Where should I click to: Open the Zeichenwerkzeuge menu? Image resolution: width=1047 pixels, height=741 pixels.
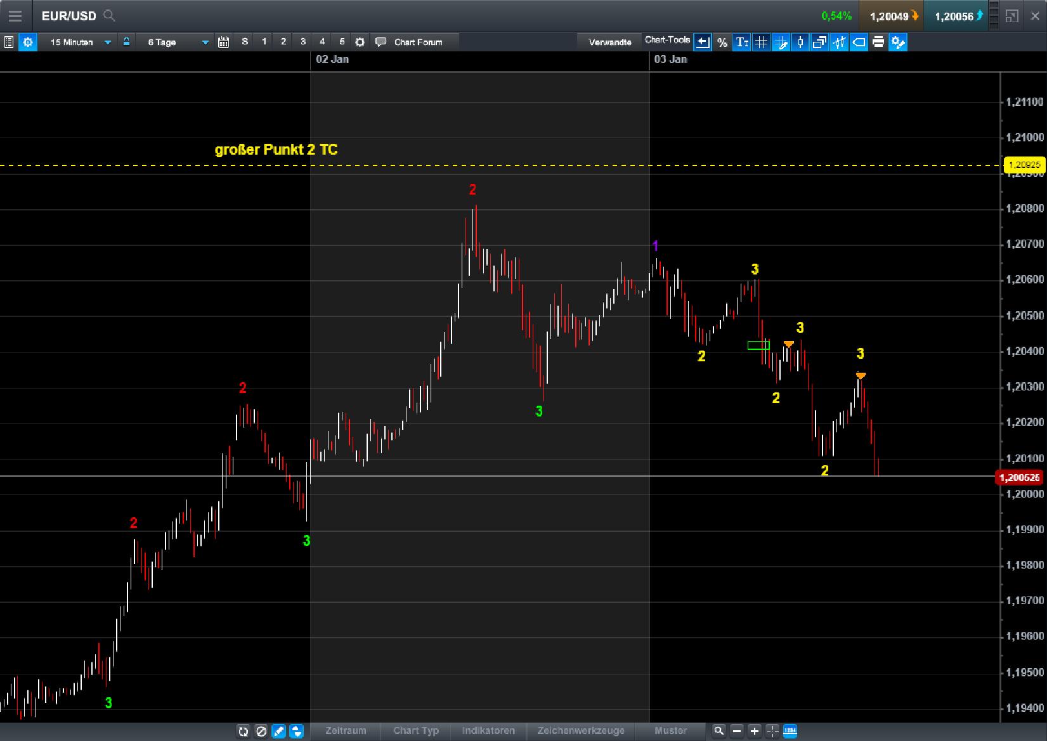[581, 731]
